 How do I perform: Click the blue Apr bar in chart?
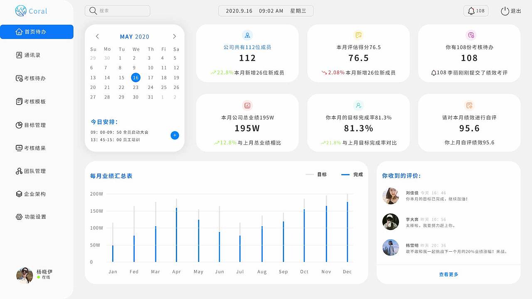pyautogui.click(x=177, y=235)
